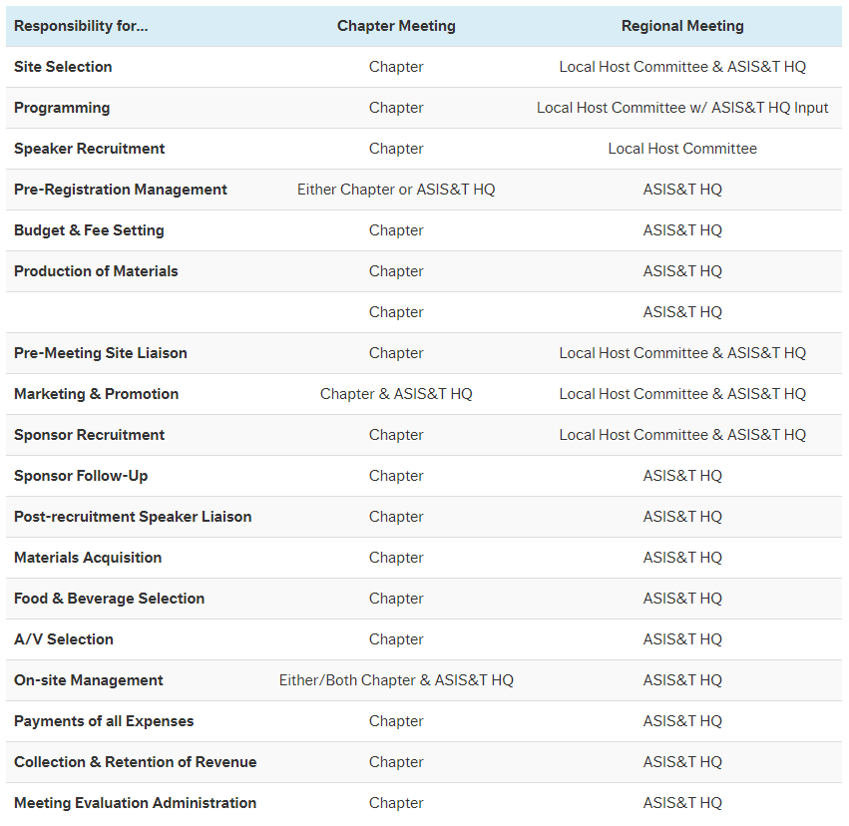Click the 'Responsibility for...' column header
The height and width of the screenshot is (826, 849).
(81, 26)
